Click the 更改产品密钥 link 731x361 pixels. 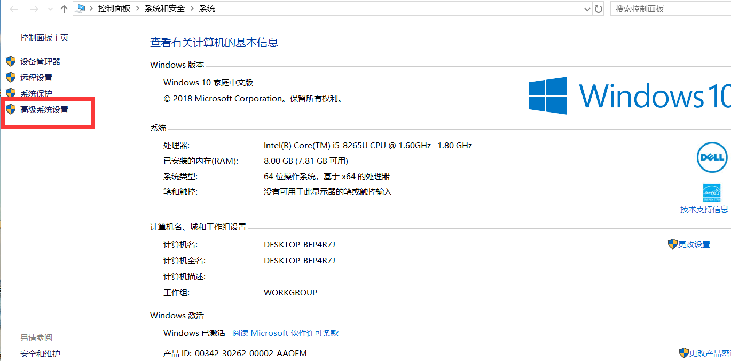(710, 353)
